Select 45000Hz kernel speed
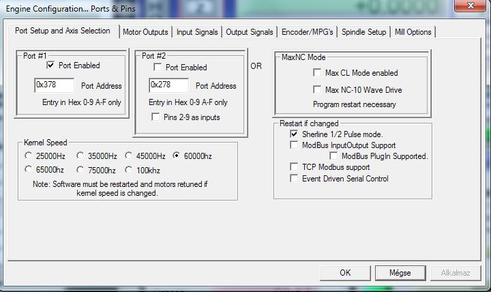491x292 pixels. click(128, 156)
